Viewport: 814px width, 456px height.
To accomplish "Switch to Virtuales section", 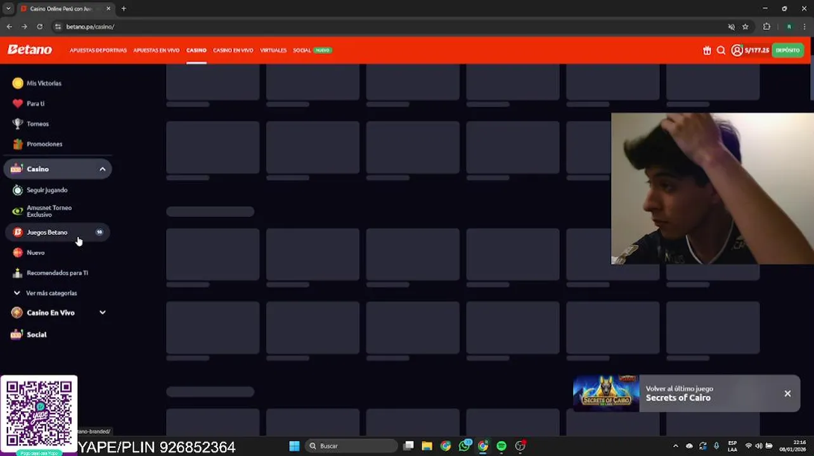I will (273, 50).
